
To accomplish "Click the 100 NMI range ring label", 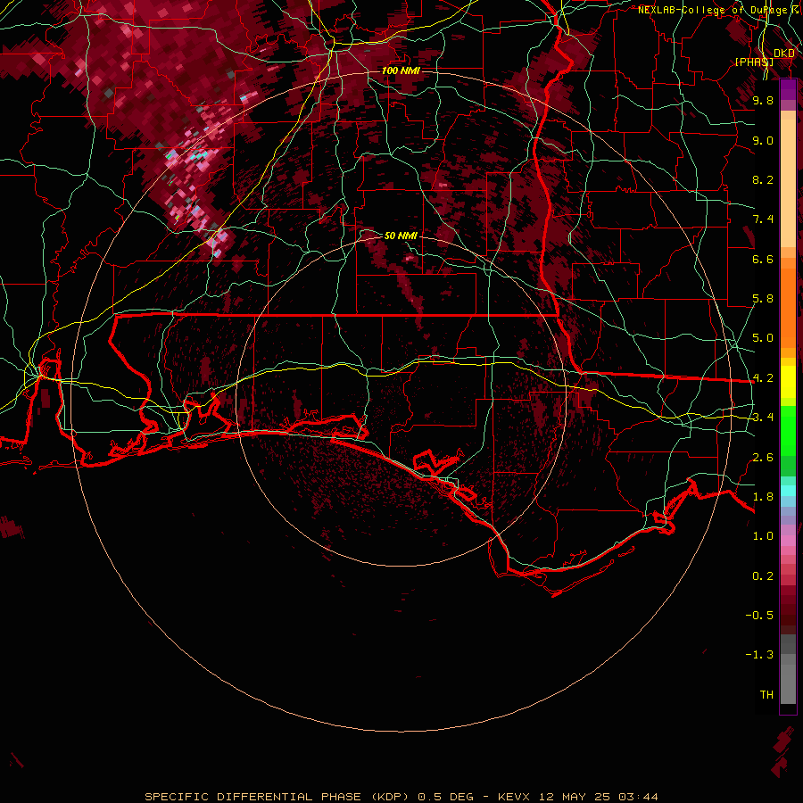I will pyautogui.click(x=401, y=70).
